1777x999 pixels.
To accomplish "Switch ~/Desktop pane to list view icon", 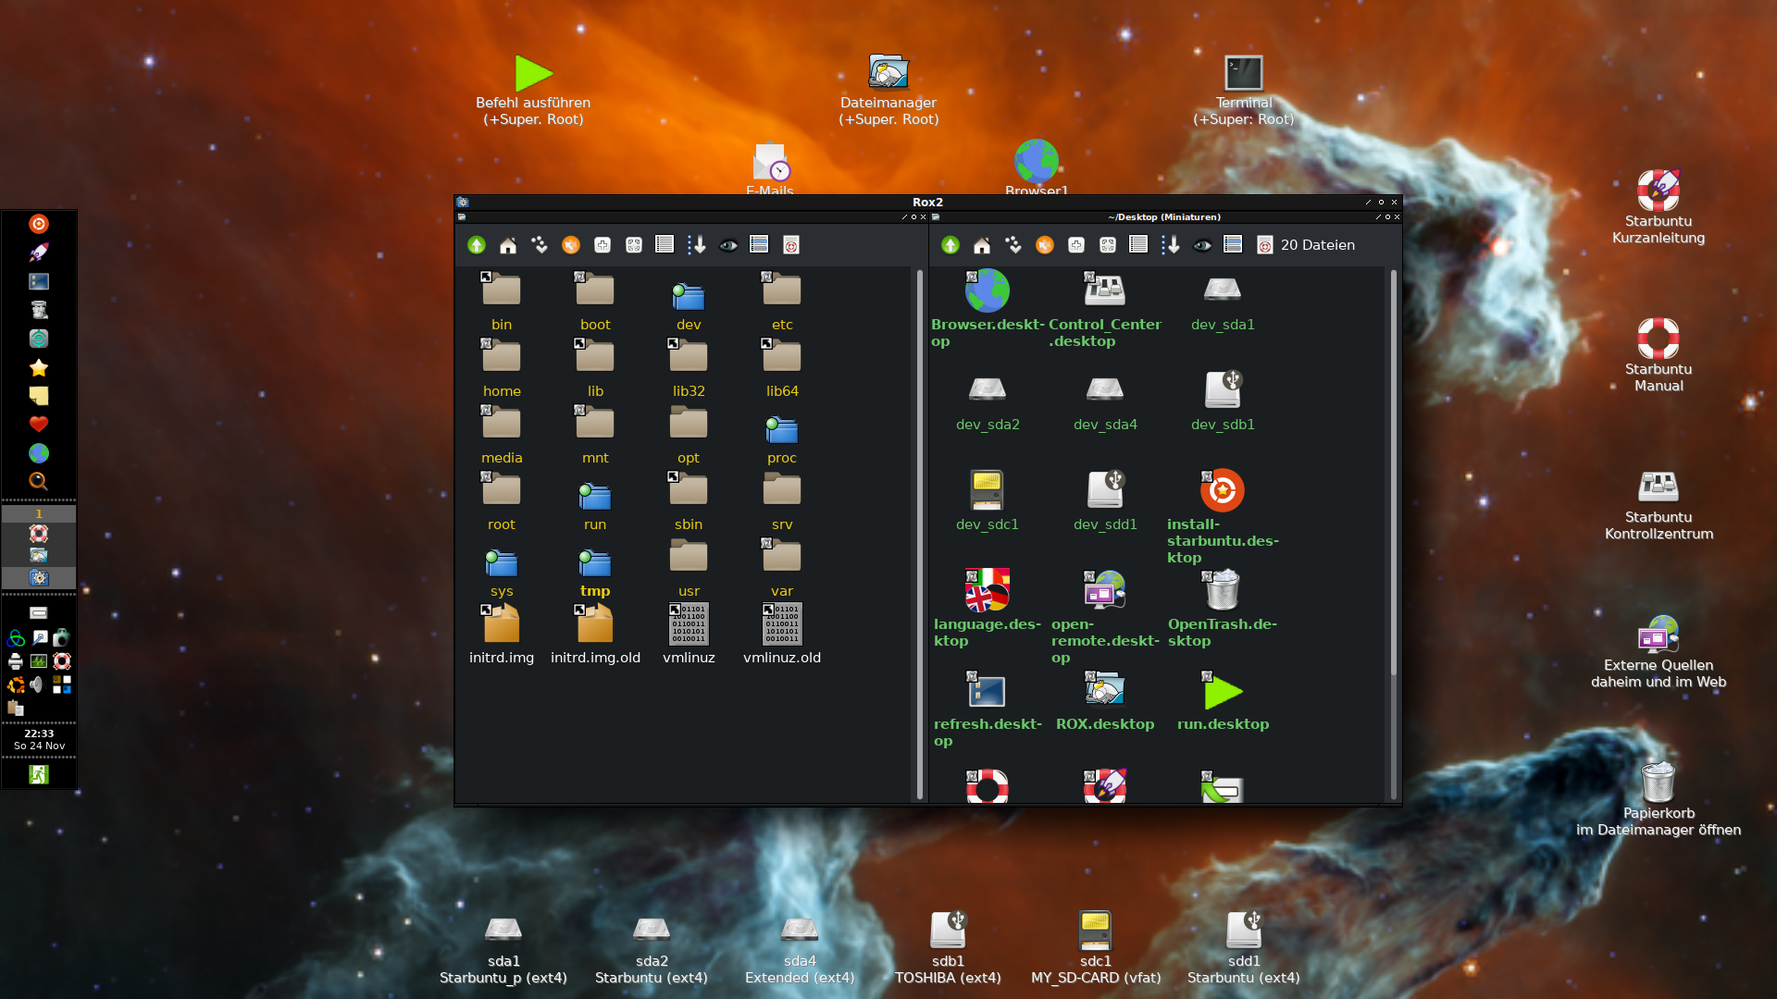I will point(1138,244).
